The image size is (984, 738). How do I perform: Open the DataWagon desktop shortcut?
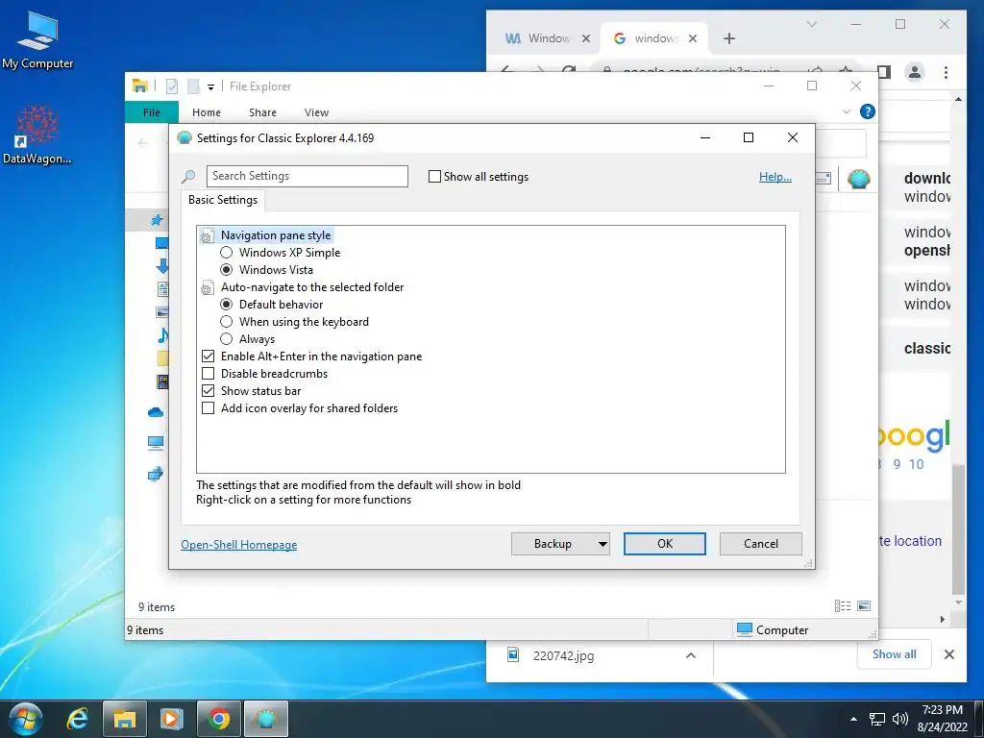click(37, 135)
